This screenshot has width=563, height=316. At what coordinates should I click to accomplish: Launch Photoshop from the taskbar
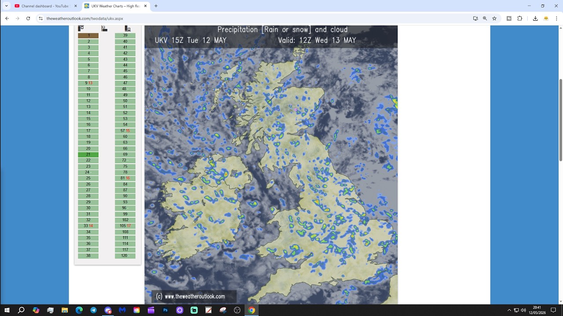point(165,310)
